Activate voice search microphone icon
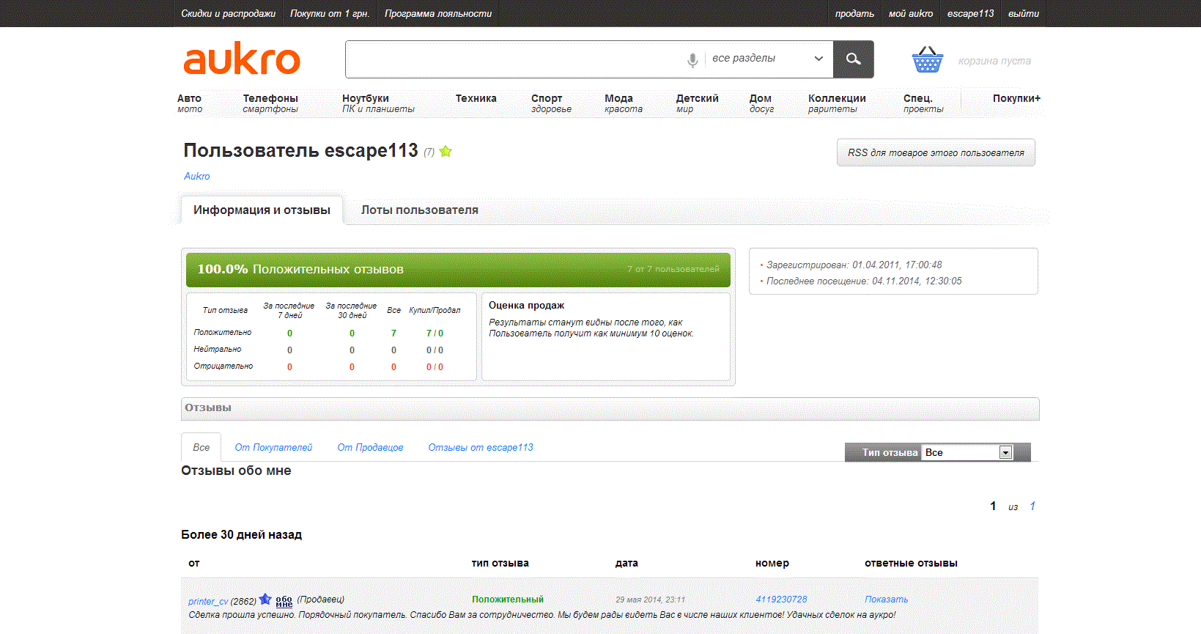Image resolution: width=1201 pixels, height=634 pixels. click(x=692, y=60)
